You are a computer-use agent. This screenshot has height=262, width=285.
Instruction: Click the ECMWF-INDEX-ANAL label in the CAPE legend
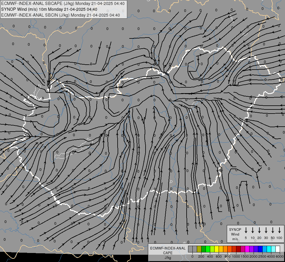coord(168,248)
